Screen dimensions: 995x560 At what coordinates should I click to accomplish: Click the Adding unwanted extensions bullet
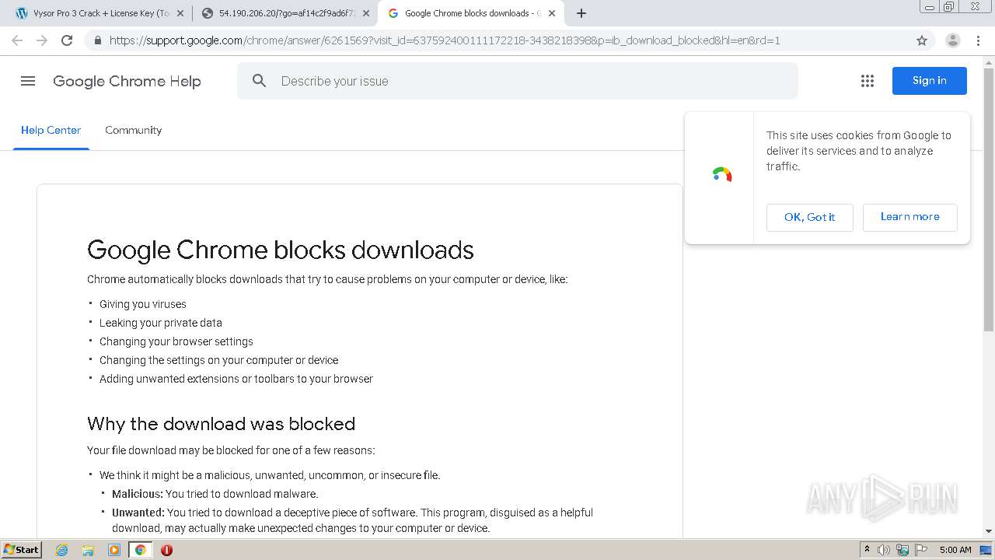[236, 379]
